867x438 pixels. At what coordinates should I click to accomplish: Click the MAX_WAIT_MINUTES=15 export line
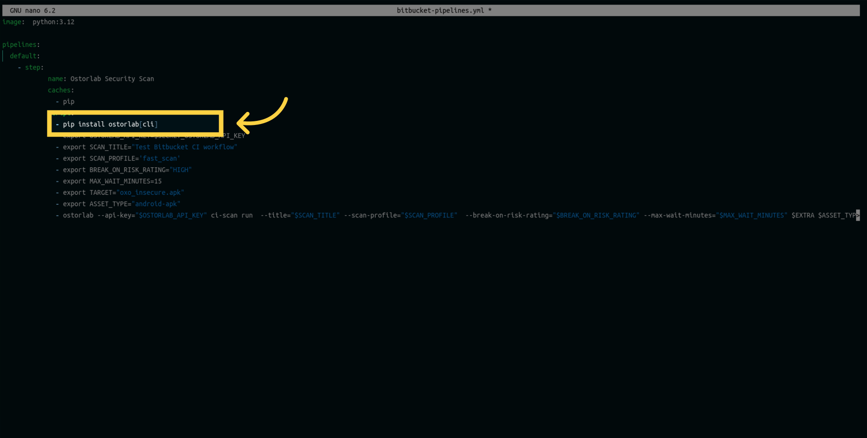pos(108,181)
